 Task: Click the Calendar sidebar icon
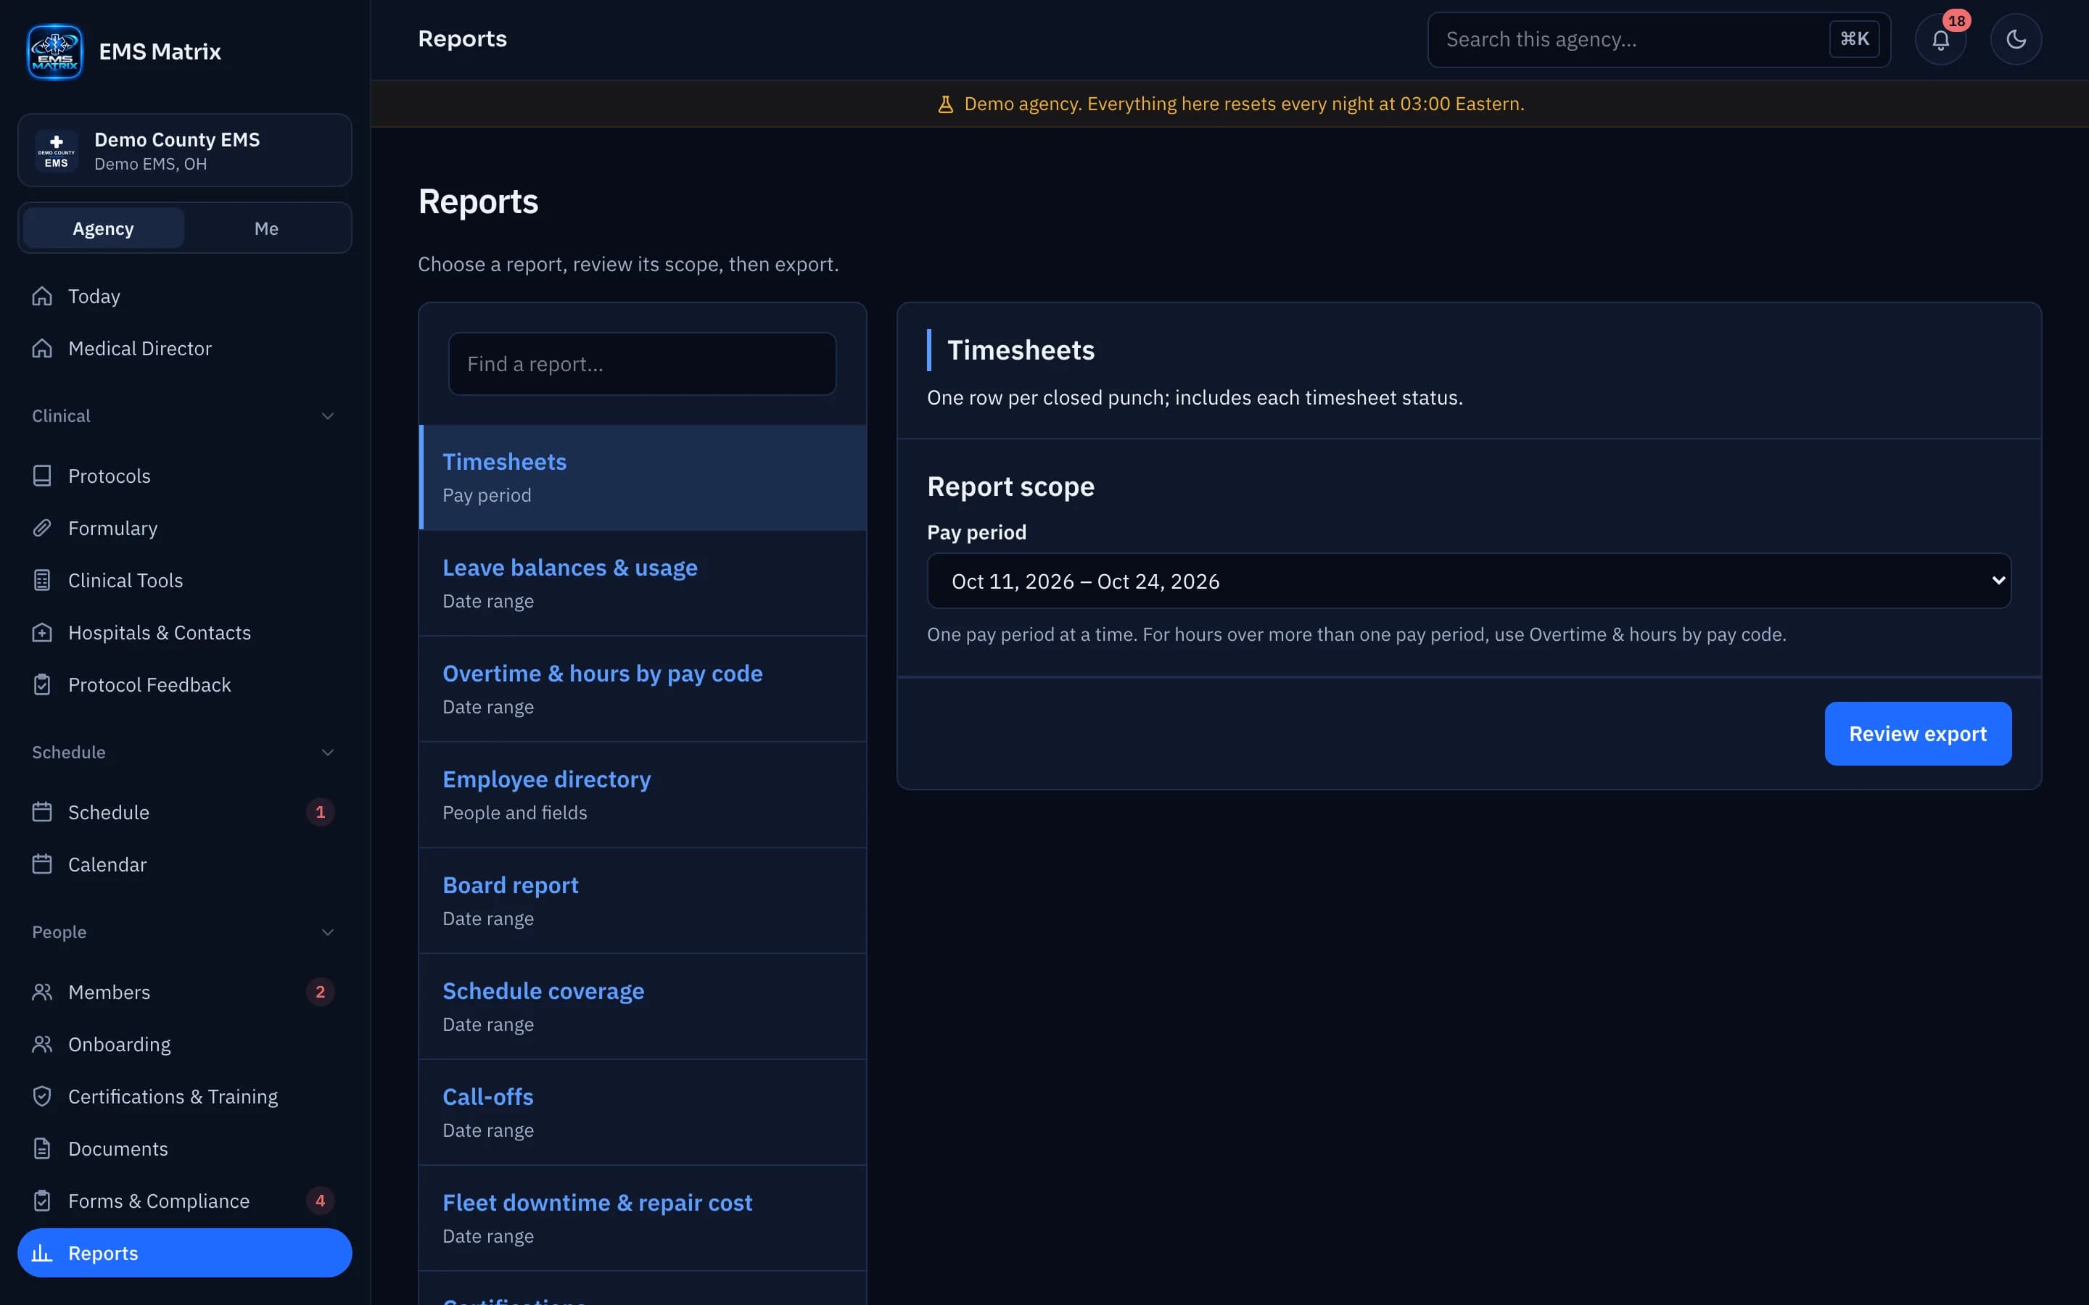(x=42, y=864)
